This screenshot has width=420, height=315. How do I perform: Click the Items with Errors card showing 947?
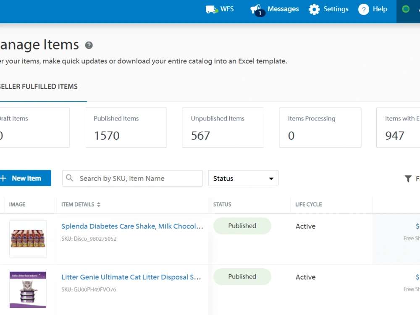[398, 128]
